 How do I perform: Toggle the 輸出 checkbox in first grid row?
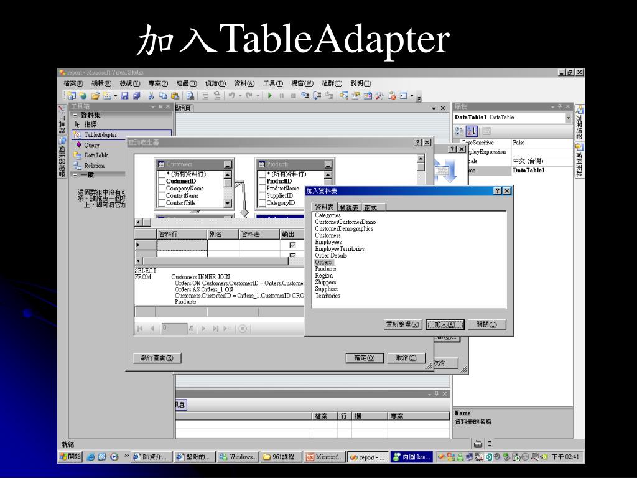pos(292,245)
